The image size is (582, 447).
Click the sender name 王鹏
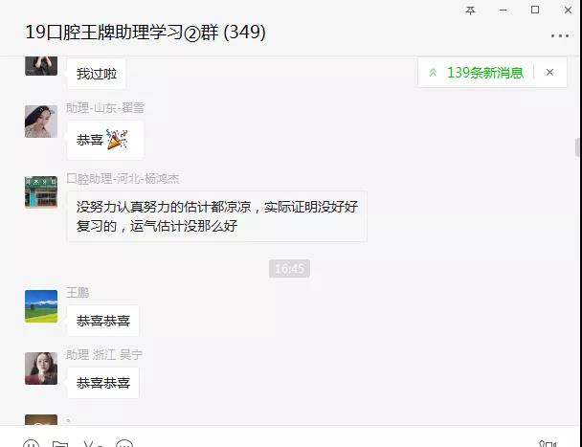click(78, 293)
